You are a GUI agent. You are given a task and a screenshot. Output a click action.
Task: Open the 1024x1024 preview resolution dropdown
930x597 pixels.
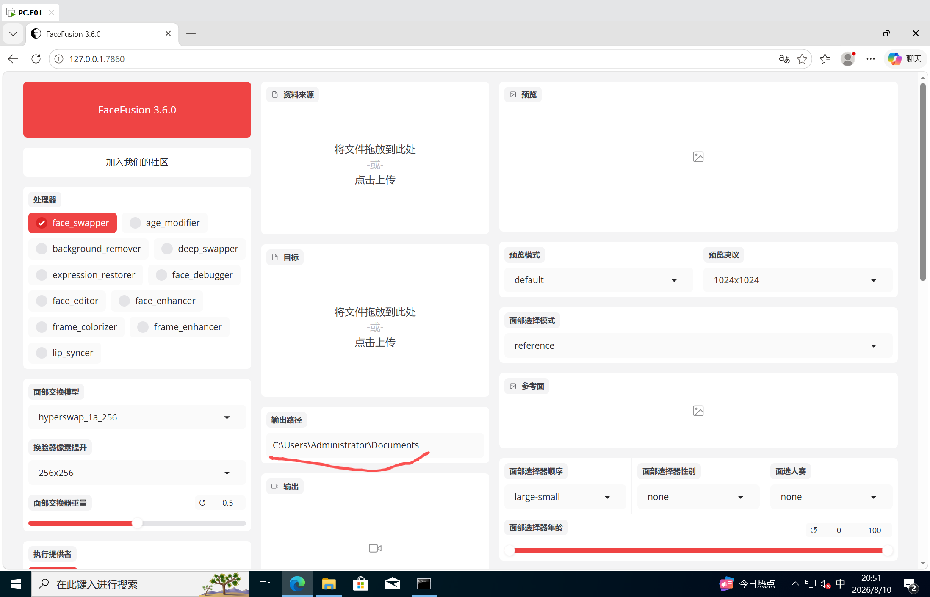[x=797, y=280]
